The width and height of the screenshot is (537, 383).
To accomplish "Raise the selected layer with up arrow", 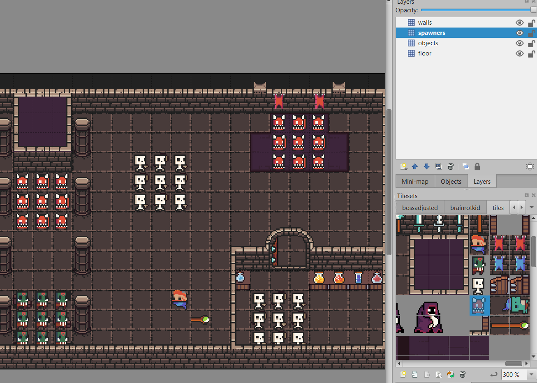I will [x=415, y=166].
